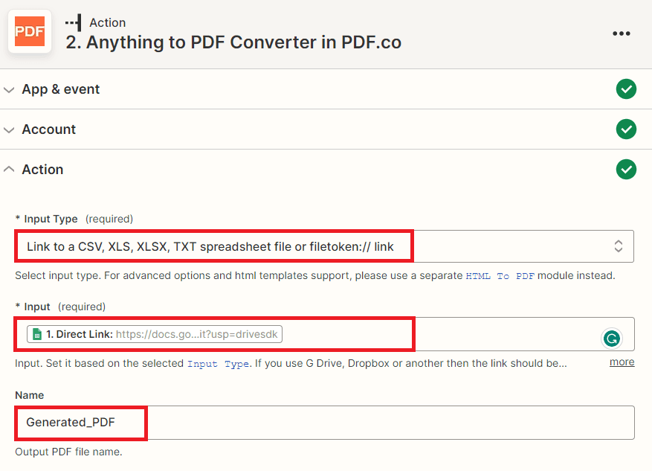Image resolution: width=652 pixels, height=471 pixels.
Task: Collapse the Action section
Action: (8, 169)
